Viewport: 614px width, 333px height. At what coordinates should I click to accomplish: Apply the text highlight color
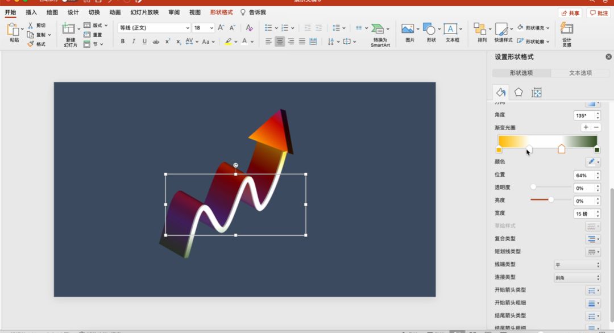pyautogui.click(x=228, y=41)
